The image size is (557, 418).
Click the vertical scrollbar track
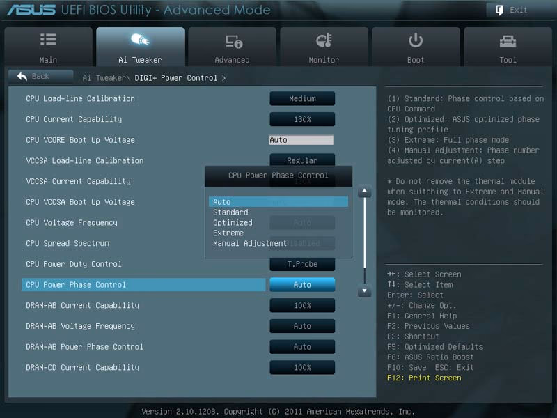click(364, 240)
